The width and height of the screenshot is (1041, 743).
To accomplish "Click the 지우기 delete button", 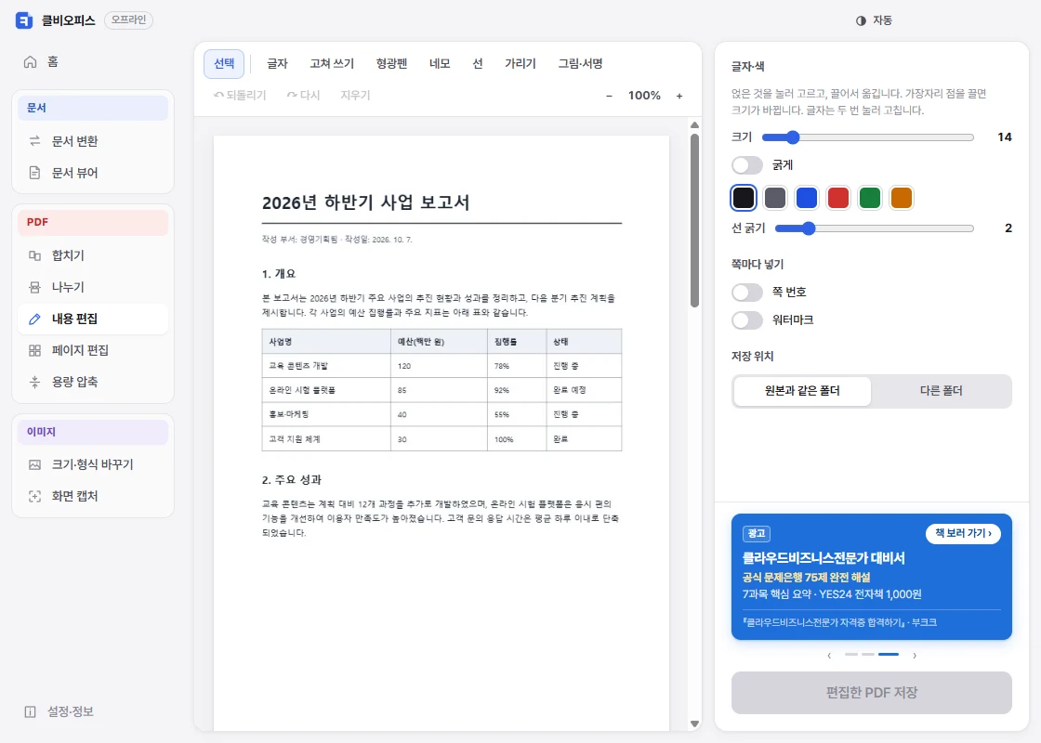I will tap(355, 96).
